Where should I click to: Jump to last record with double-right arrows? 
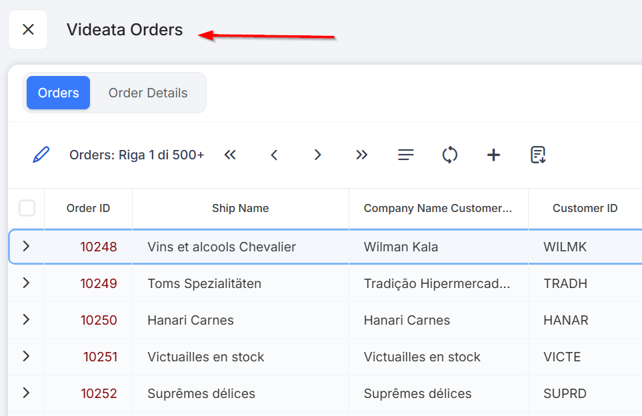click(x=361, y=155)
